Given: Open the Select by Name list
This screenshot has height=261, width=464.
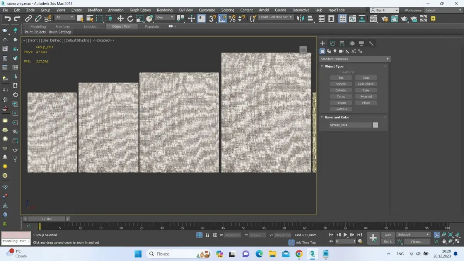Looking at the screenshot, I should point(90,18).
